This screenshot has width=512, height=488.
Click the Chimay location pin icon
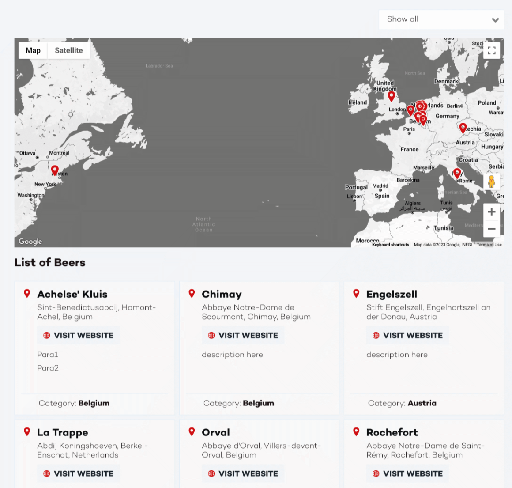pyautogui.click(x=192, y=293)
